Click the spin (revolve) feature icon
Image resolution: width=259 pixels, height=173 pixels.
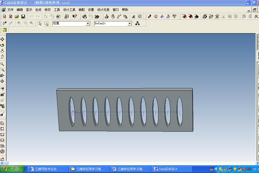[x=113, y=16]
